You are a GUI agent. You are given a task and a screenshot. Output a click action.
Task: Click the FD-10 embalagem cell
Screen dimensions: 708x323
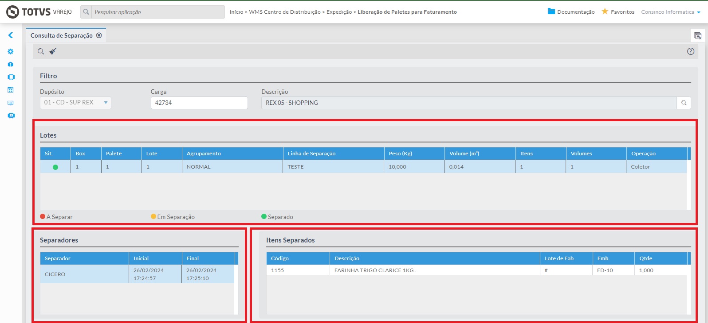(614, 270)
